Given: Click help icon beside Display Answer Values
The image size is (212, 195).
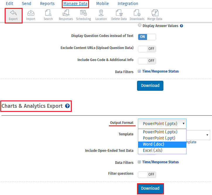Looking at the screenshot, I should [x=182, y=26].
